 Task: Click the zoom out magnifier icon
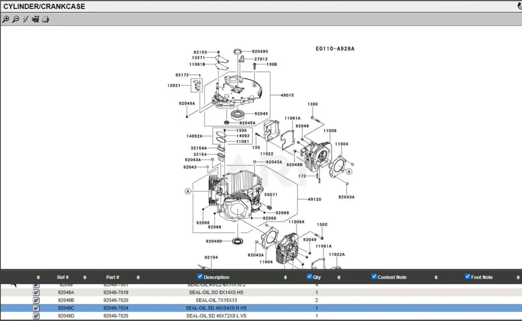15,20
